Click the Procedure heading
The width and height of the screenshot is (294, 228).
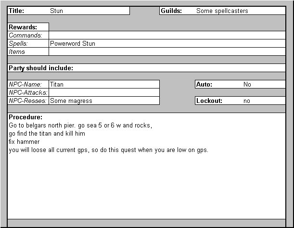pyautogui.click(x=26, y=117)
